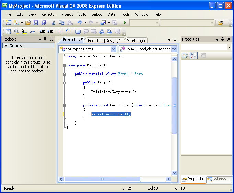Close the Properties panel
This screenshot has height=193, width=234.
(229, 39)
